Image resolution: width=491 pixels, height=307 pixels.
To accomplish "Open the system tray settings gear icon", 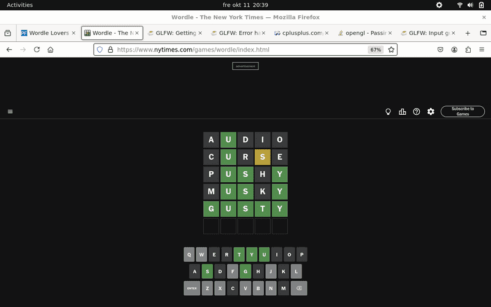I will pos(439,5).
